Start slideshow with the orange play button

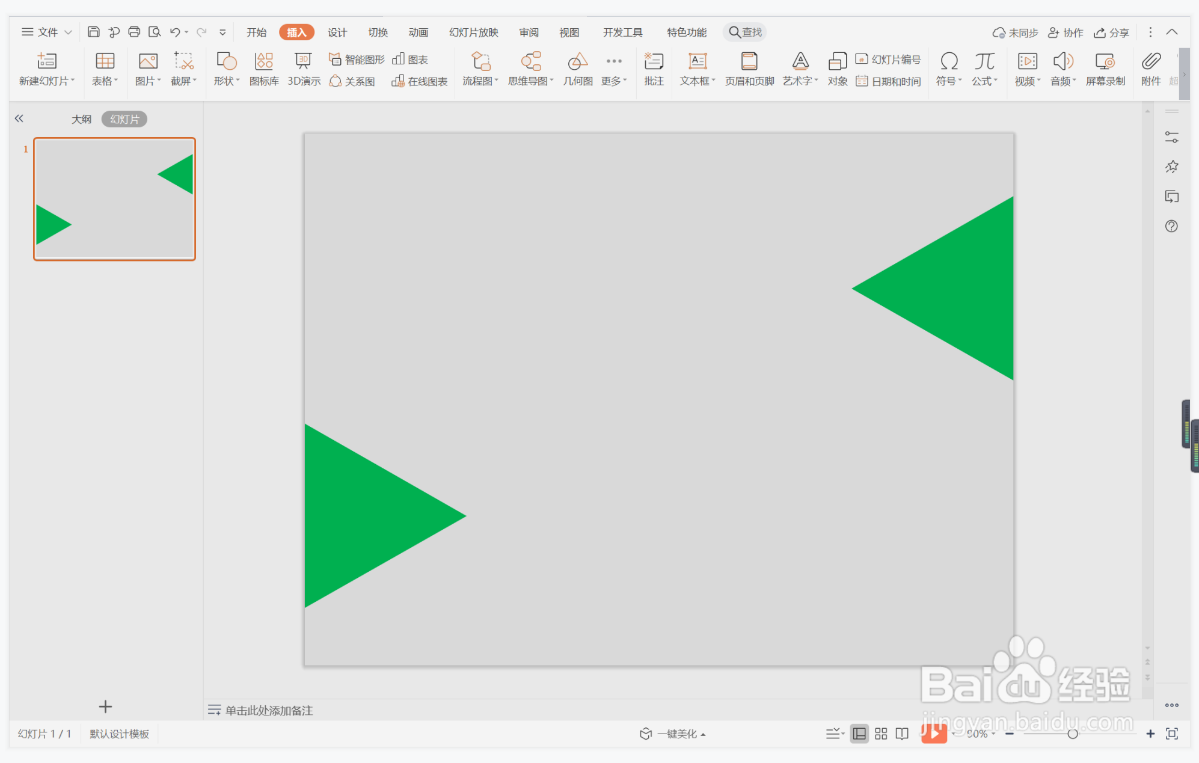coord(934,733)
